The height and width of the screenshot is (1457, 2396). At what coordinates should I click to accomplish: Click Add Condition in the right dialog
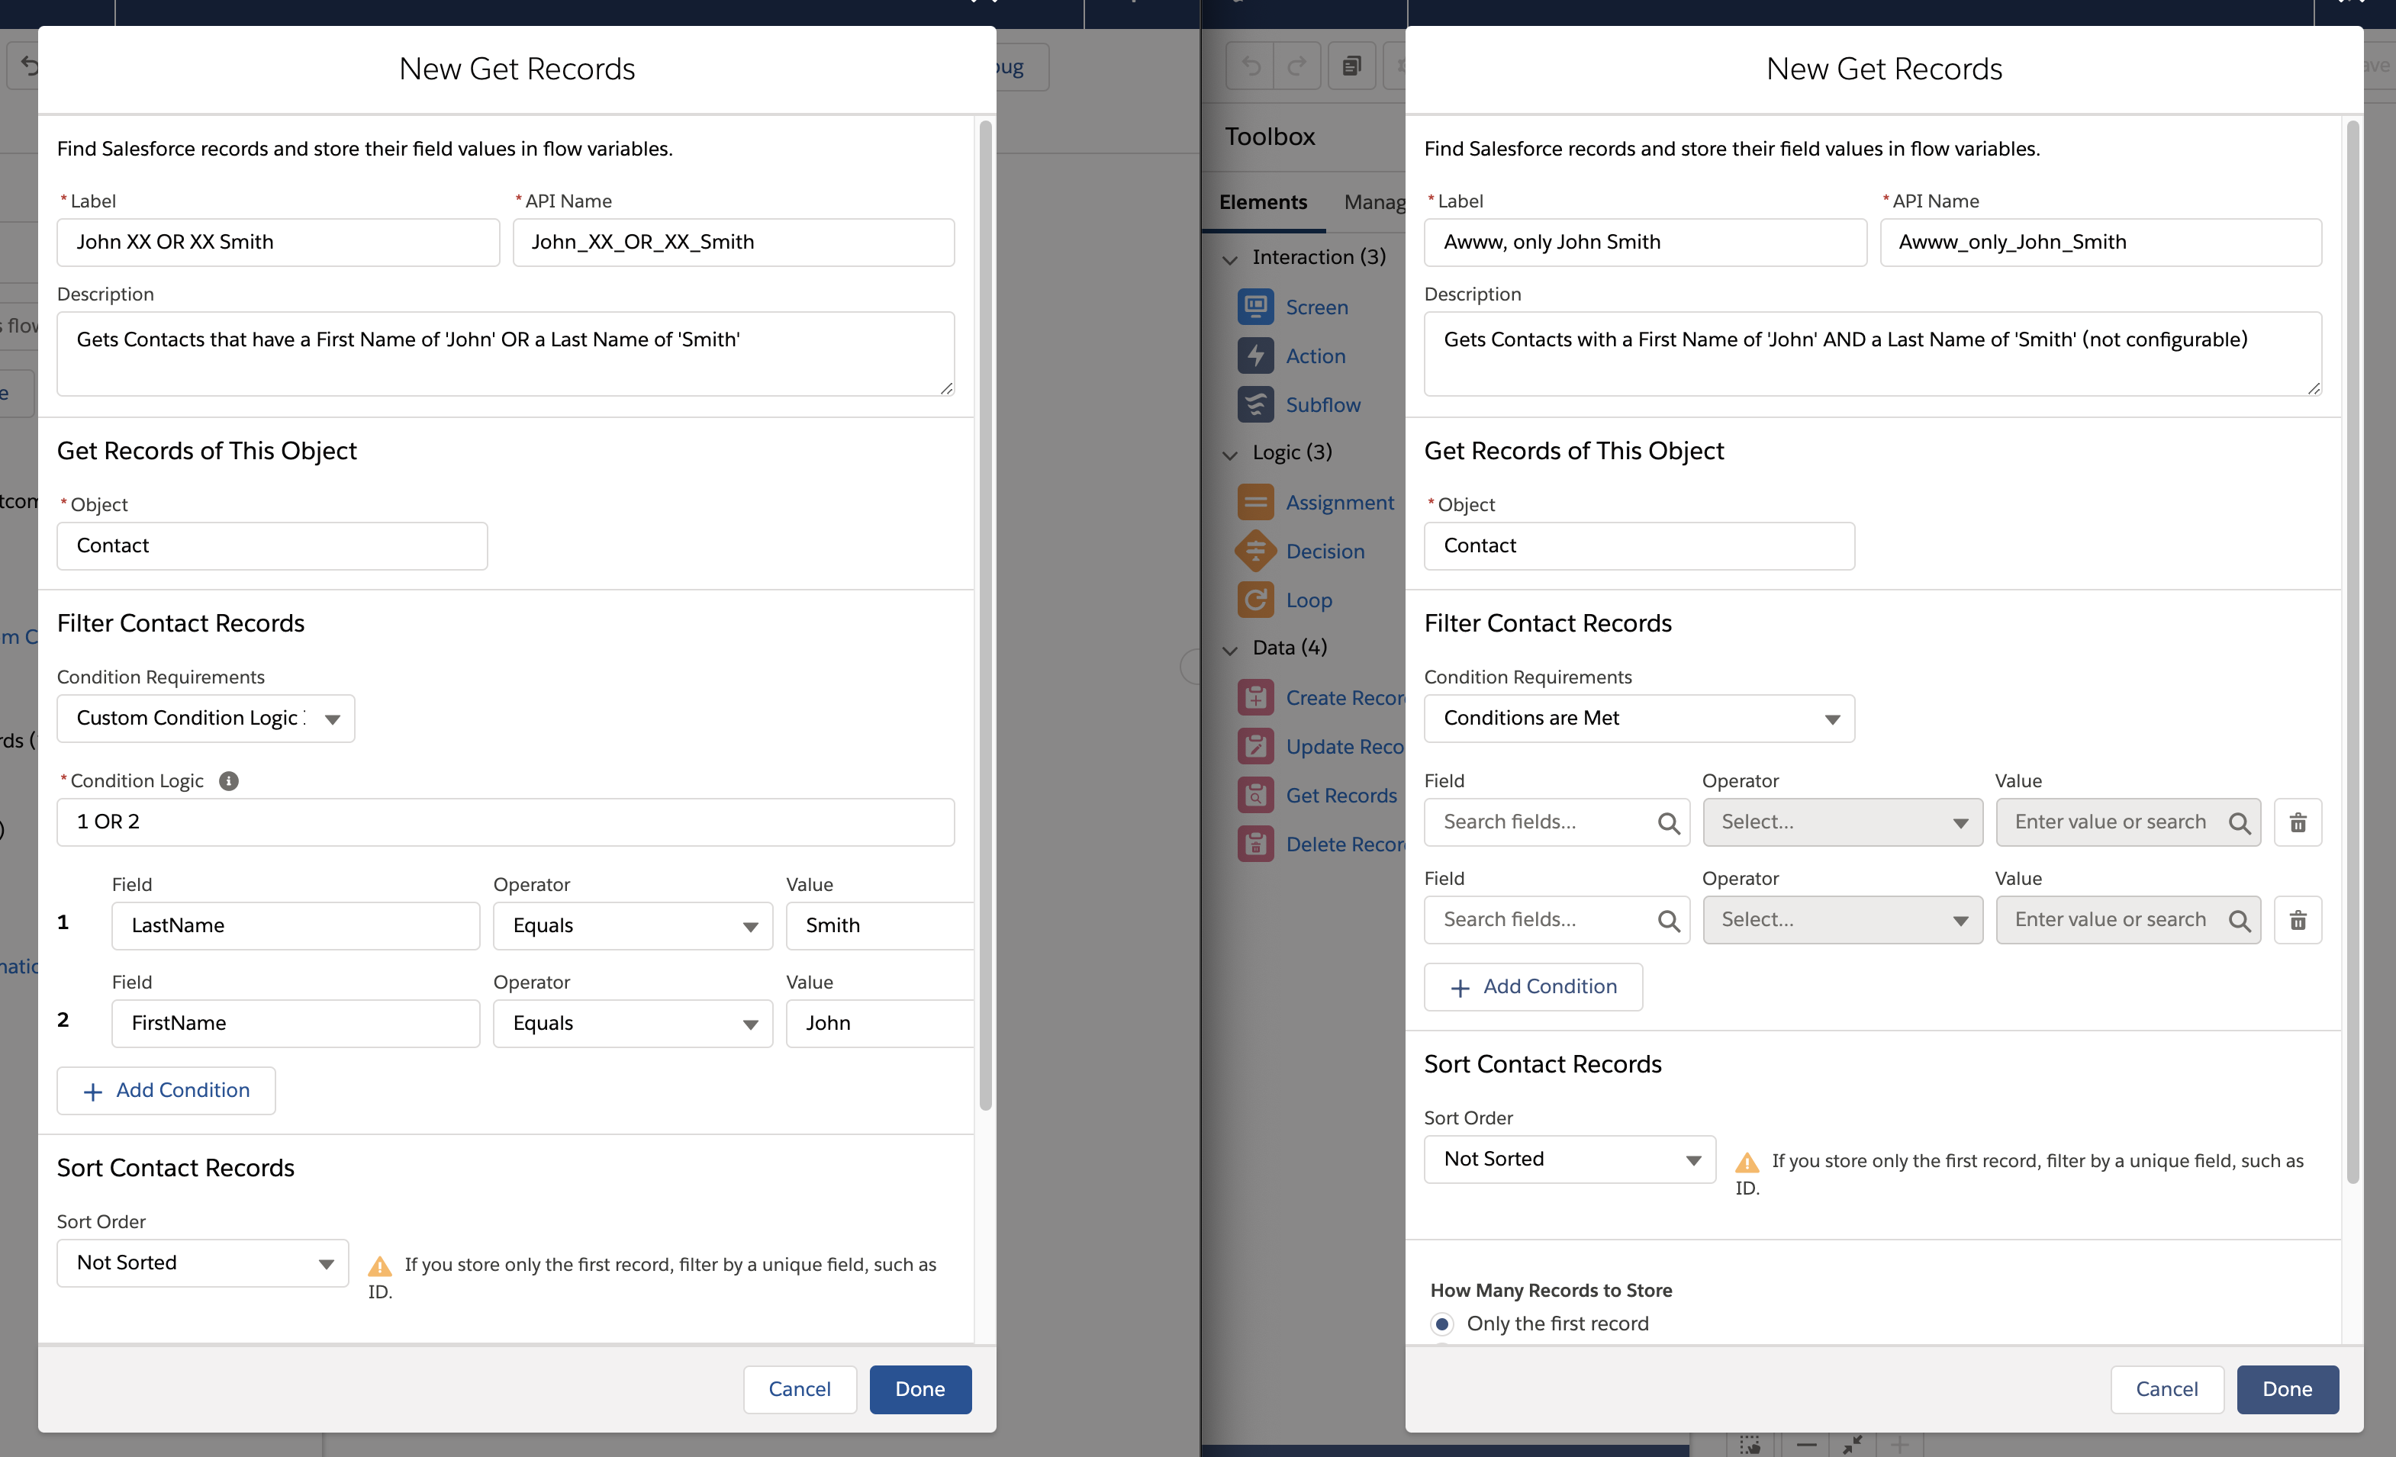click(x=1534, y=986)
